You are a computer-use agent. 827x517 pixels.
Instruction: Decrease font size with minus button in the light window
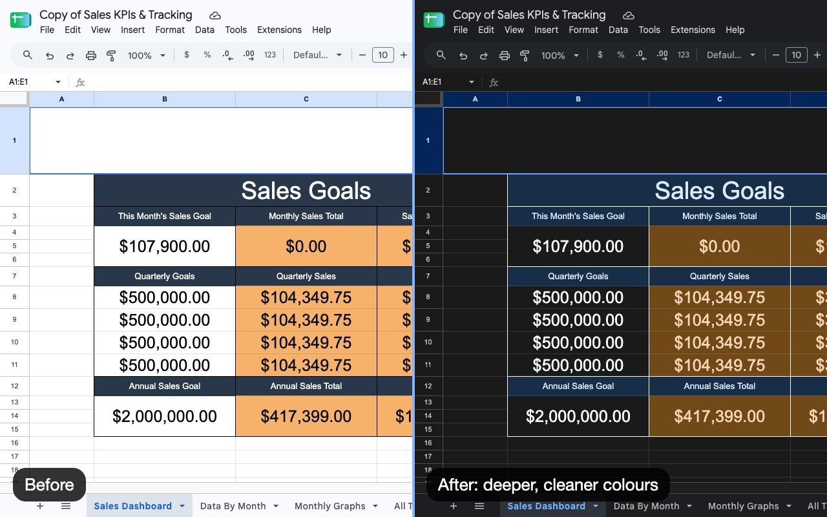coord(362,55)
